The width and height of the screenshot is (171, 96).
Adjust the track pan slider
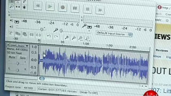[17, 70]
